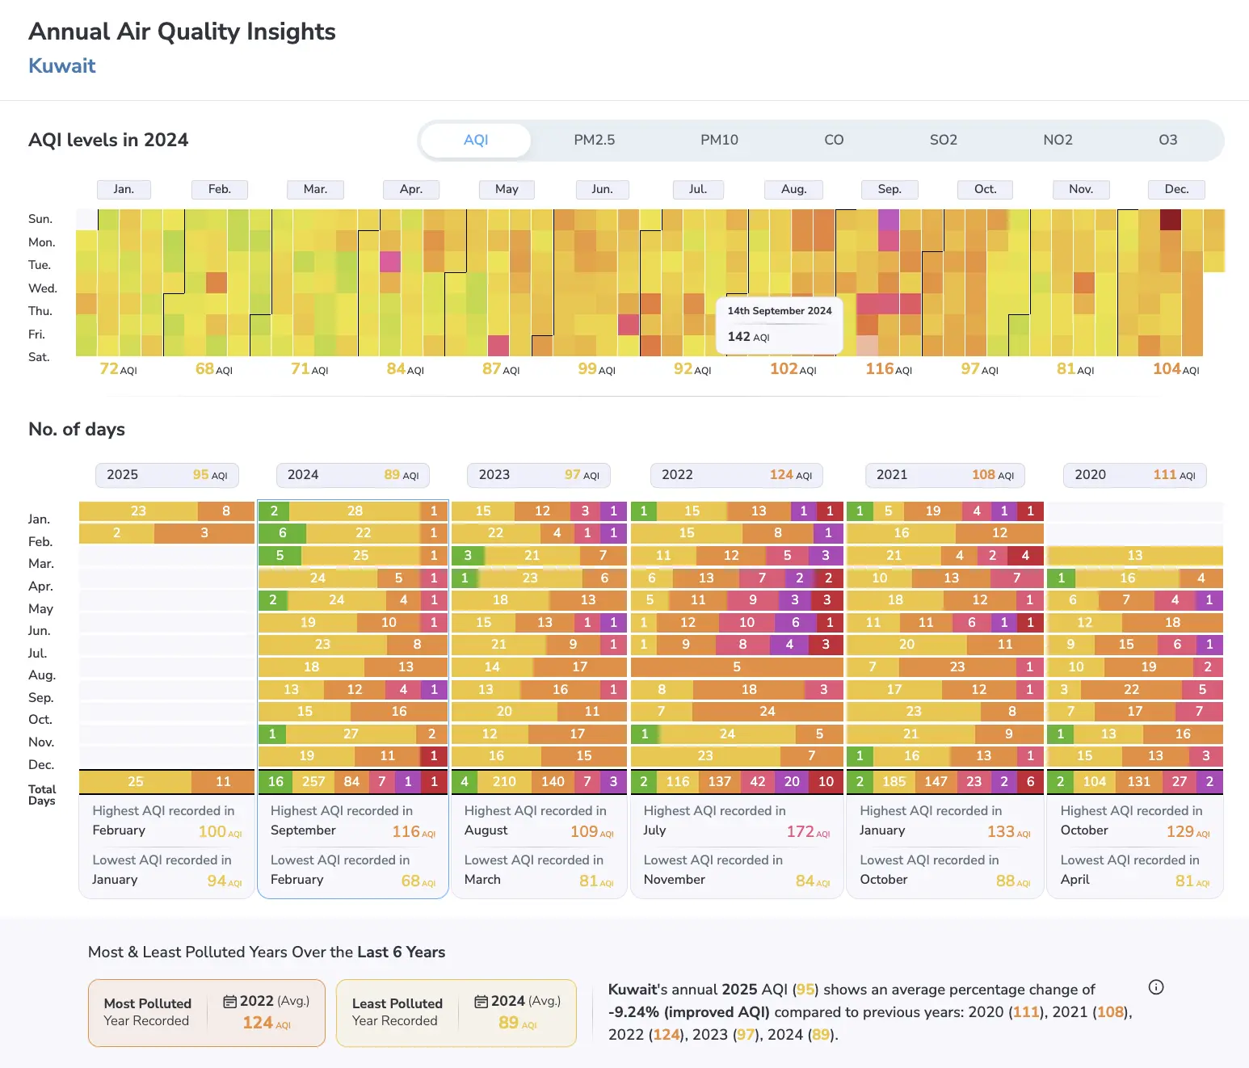
Task: Click the 100 AQI February highest value in 2025
Action: point(221,831)
